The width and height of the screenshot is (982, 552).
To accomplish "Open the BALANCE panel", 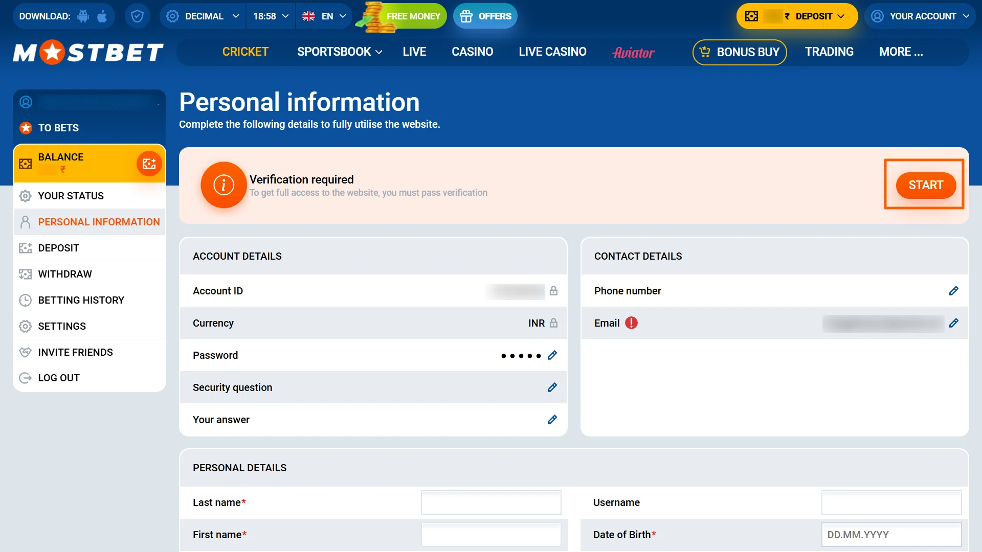I will [90, 164].
